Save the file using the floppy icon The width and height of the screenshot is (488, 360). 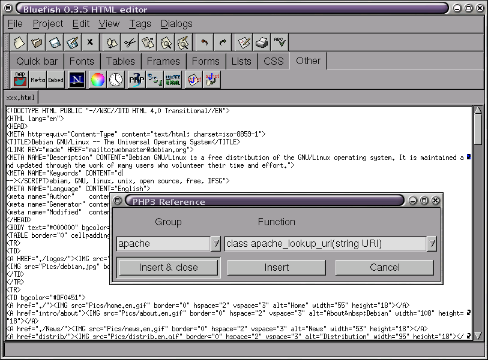point(55,43)
